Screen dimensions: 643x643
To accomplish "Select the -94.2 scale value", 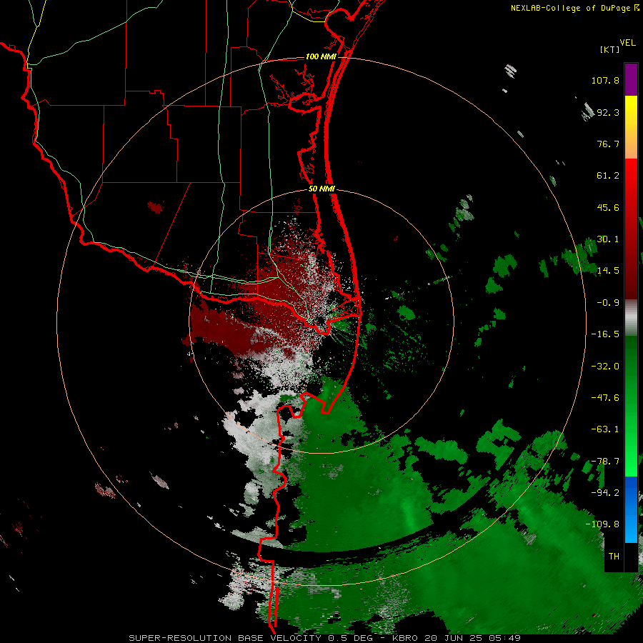I will tap(605, 493).
